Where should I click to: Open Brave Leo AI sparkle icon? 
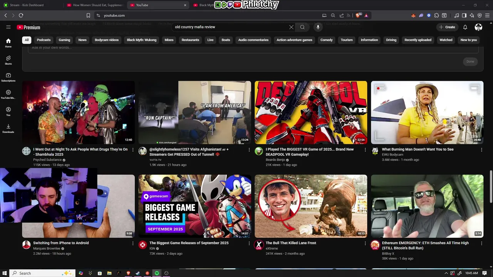472,15
